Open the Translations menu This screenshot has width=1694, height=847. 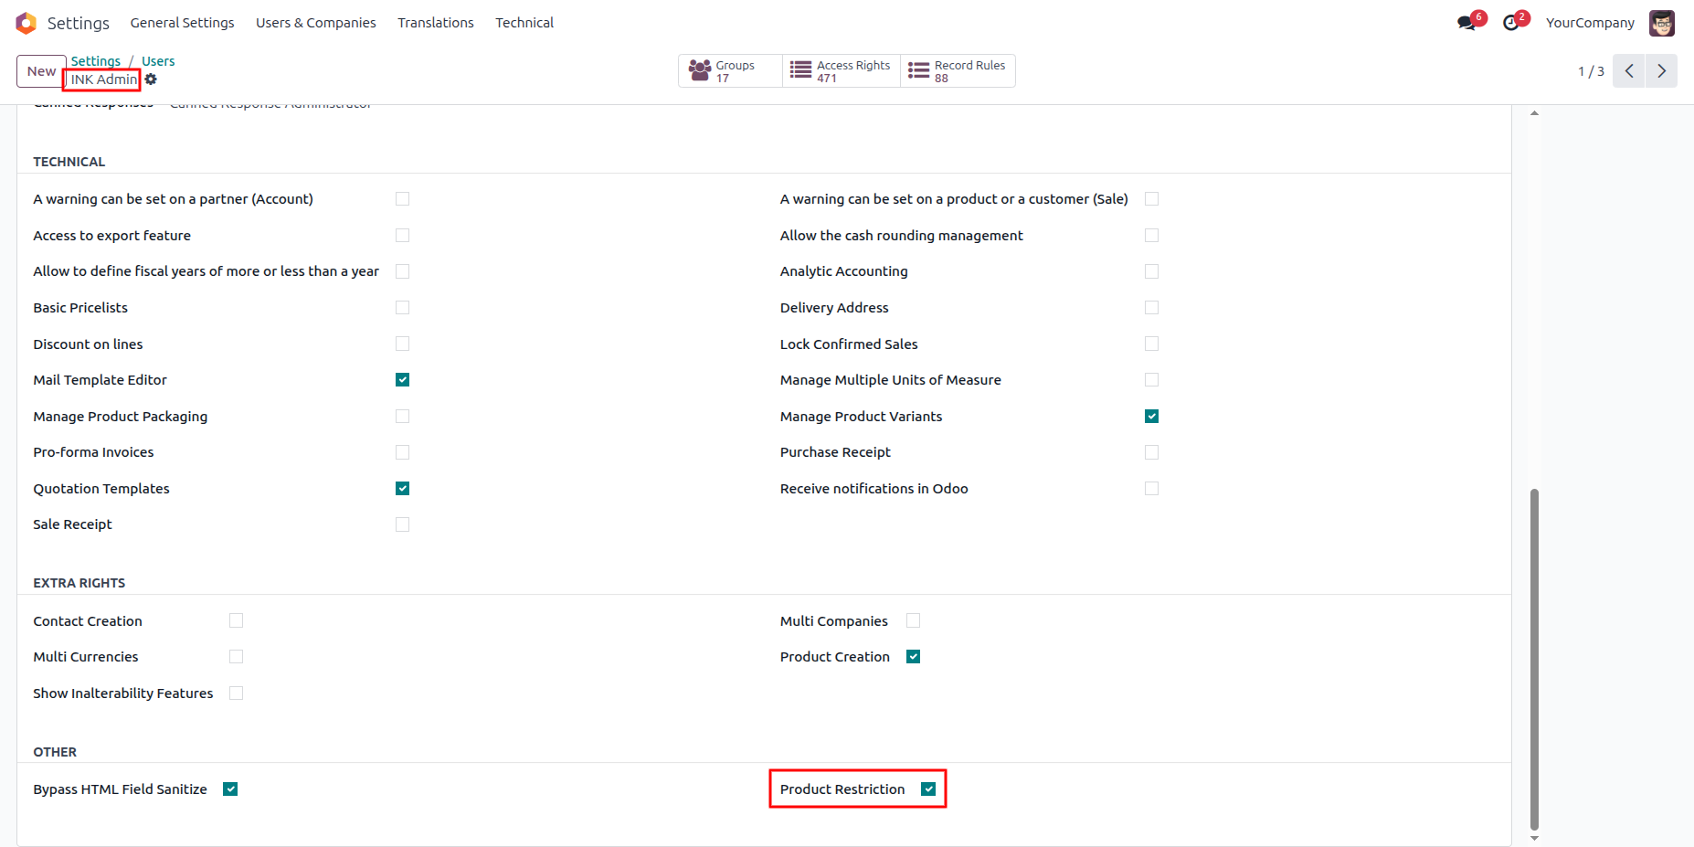click(436, 23)
